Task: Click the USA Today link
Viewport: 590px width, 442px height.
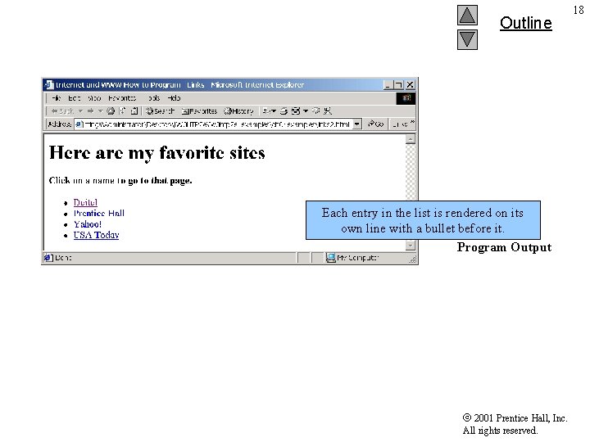Action: 97,235
